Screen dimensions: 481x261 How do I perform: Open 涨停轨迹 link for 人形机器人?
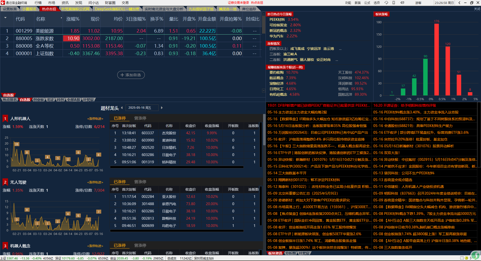tap(95, 119)
